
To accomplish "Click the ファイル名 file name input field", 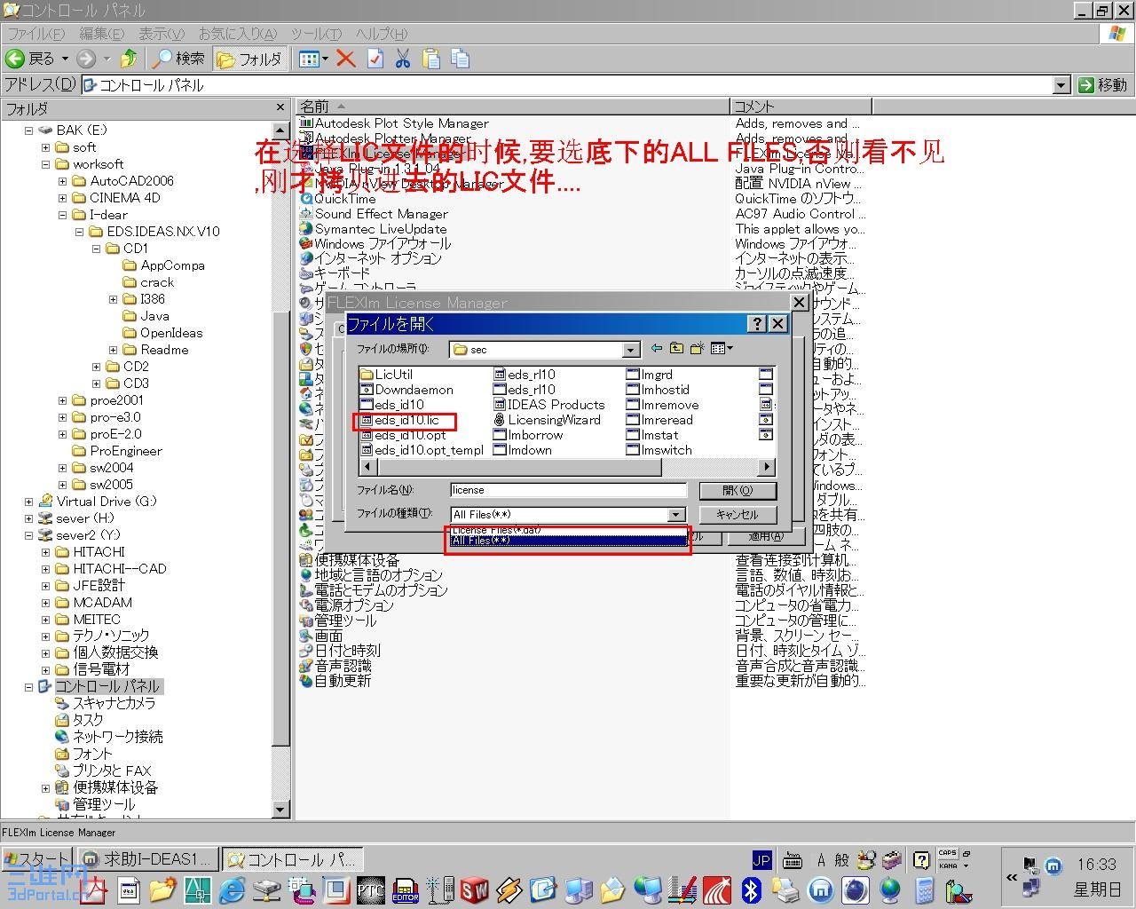I will click(568, 490).
